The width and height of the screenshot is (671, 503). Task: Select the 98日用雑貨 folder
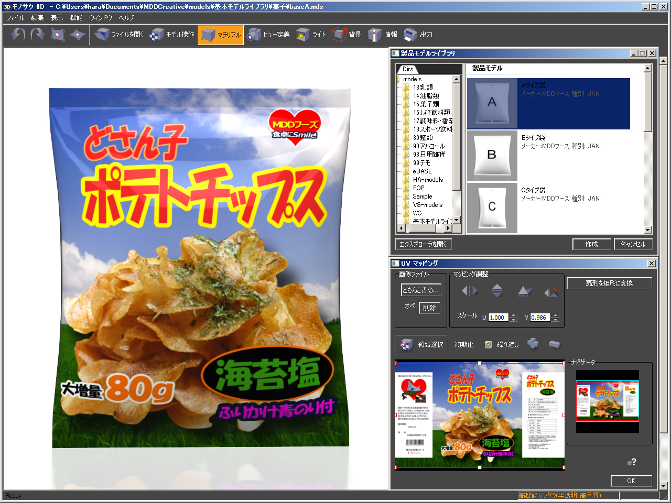tap(429, 155)
